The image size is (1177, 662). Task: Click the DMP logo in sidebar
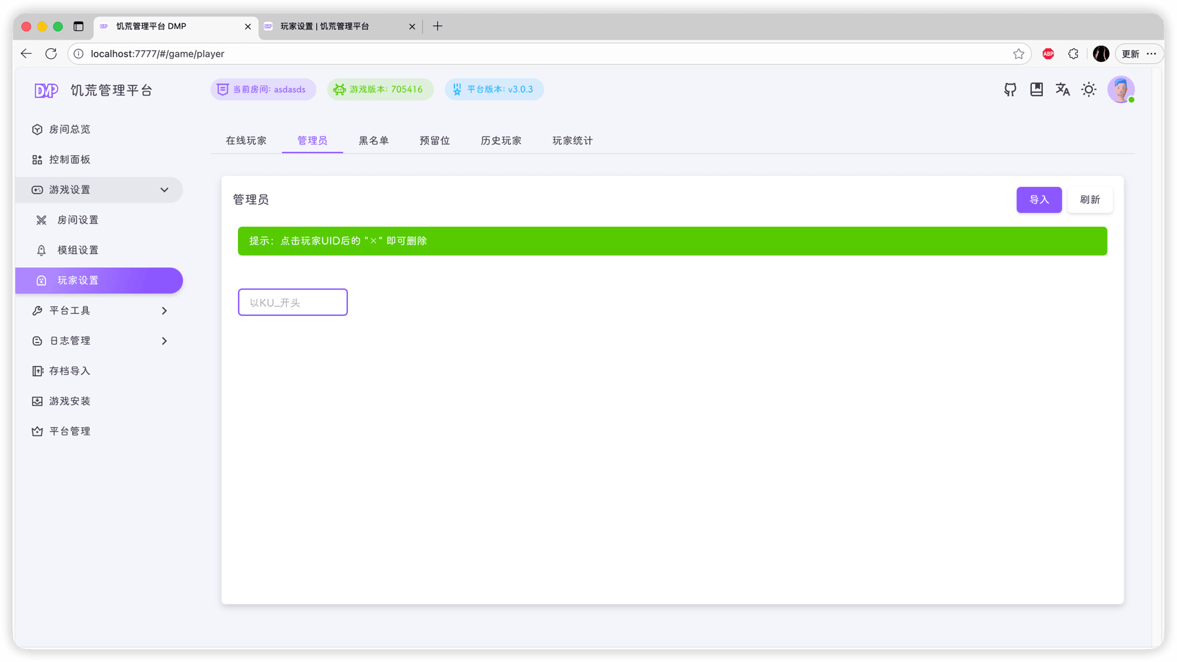point(46,91)
